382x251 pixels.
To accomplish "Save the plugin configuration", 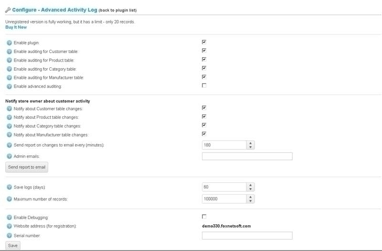I will [x=13, y=246].
